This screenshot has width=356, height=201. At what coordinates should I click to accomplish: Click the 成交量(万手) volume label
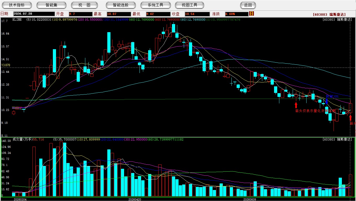click(x=23, y=139)
